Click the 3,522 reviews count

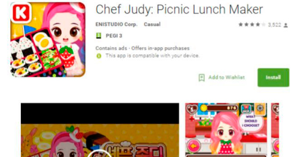click(274, 25)
